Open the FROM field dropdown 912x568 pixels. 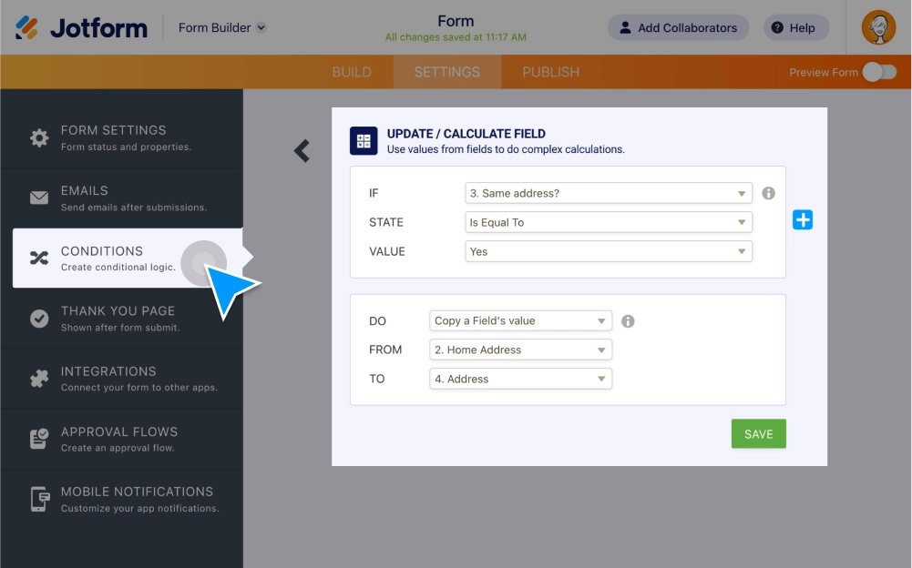(520, 350)
